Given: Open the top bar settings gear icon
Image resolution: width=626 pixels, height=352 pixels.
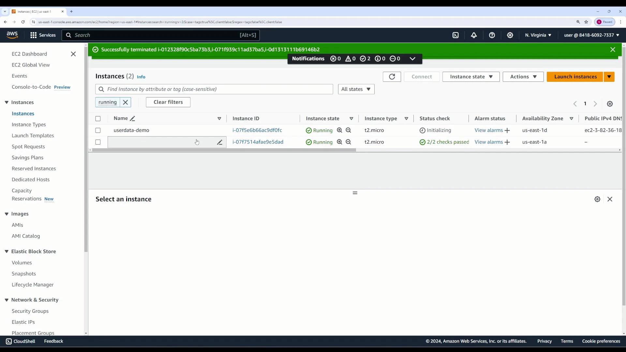Looking at the screenshot, I should pos(510,35).
